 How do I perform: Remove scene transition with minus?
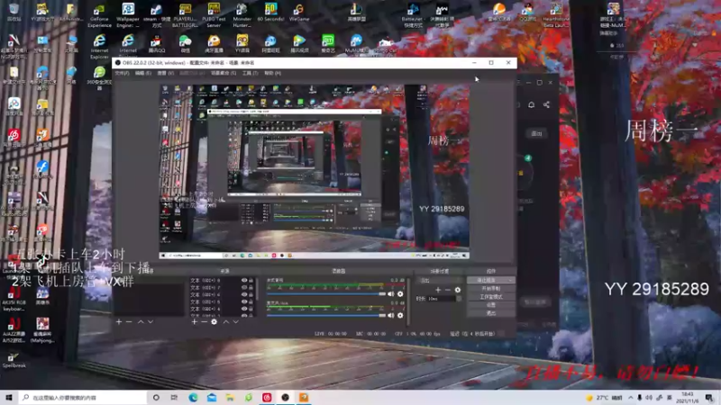(x=448, y=290)
